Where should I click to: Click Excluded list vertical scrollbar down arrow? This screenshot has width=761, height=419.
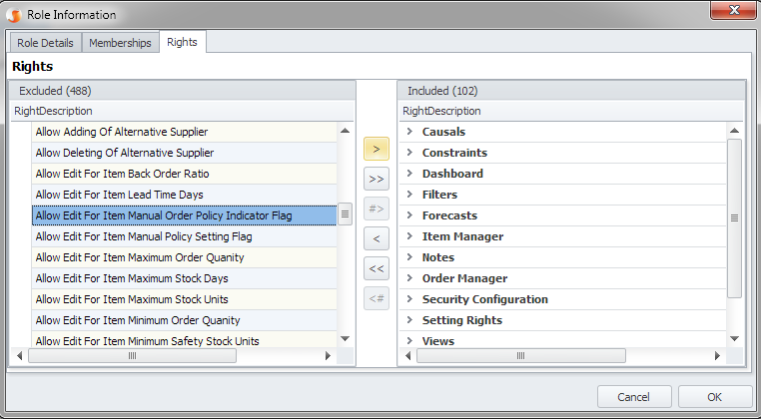(346, 339)
